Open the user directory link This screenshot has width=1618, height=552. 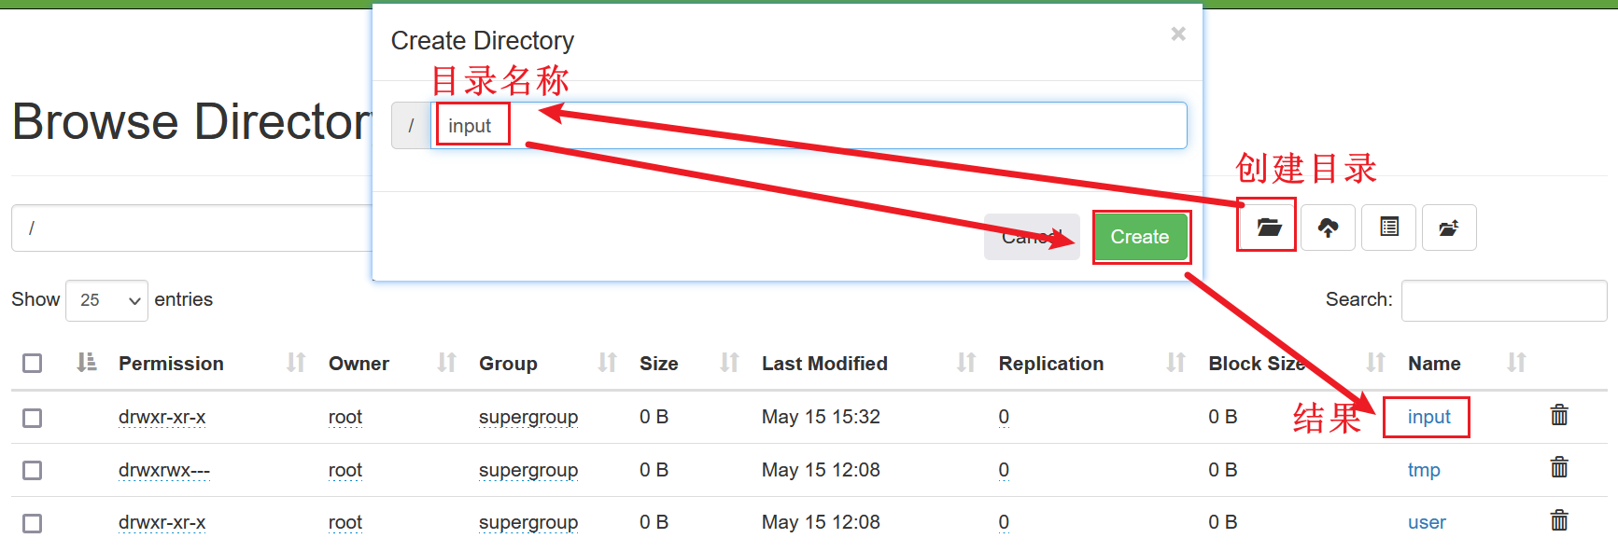(1427, 522)
